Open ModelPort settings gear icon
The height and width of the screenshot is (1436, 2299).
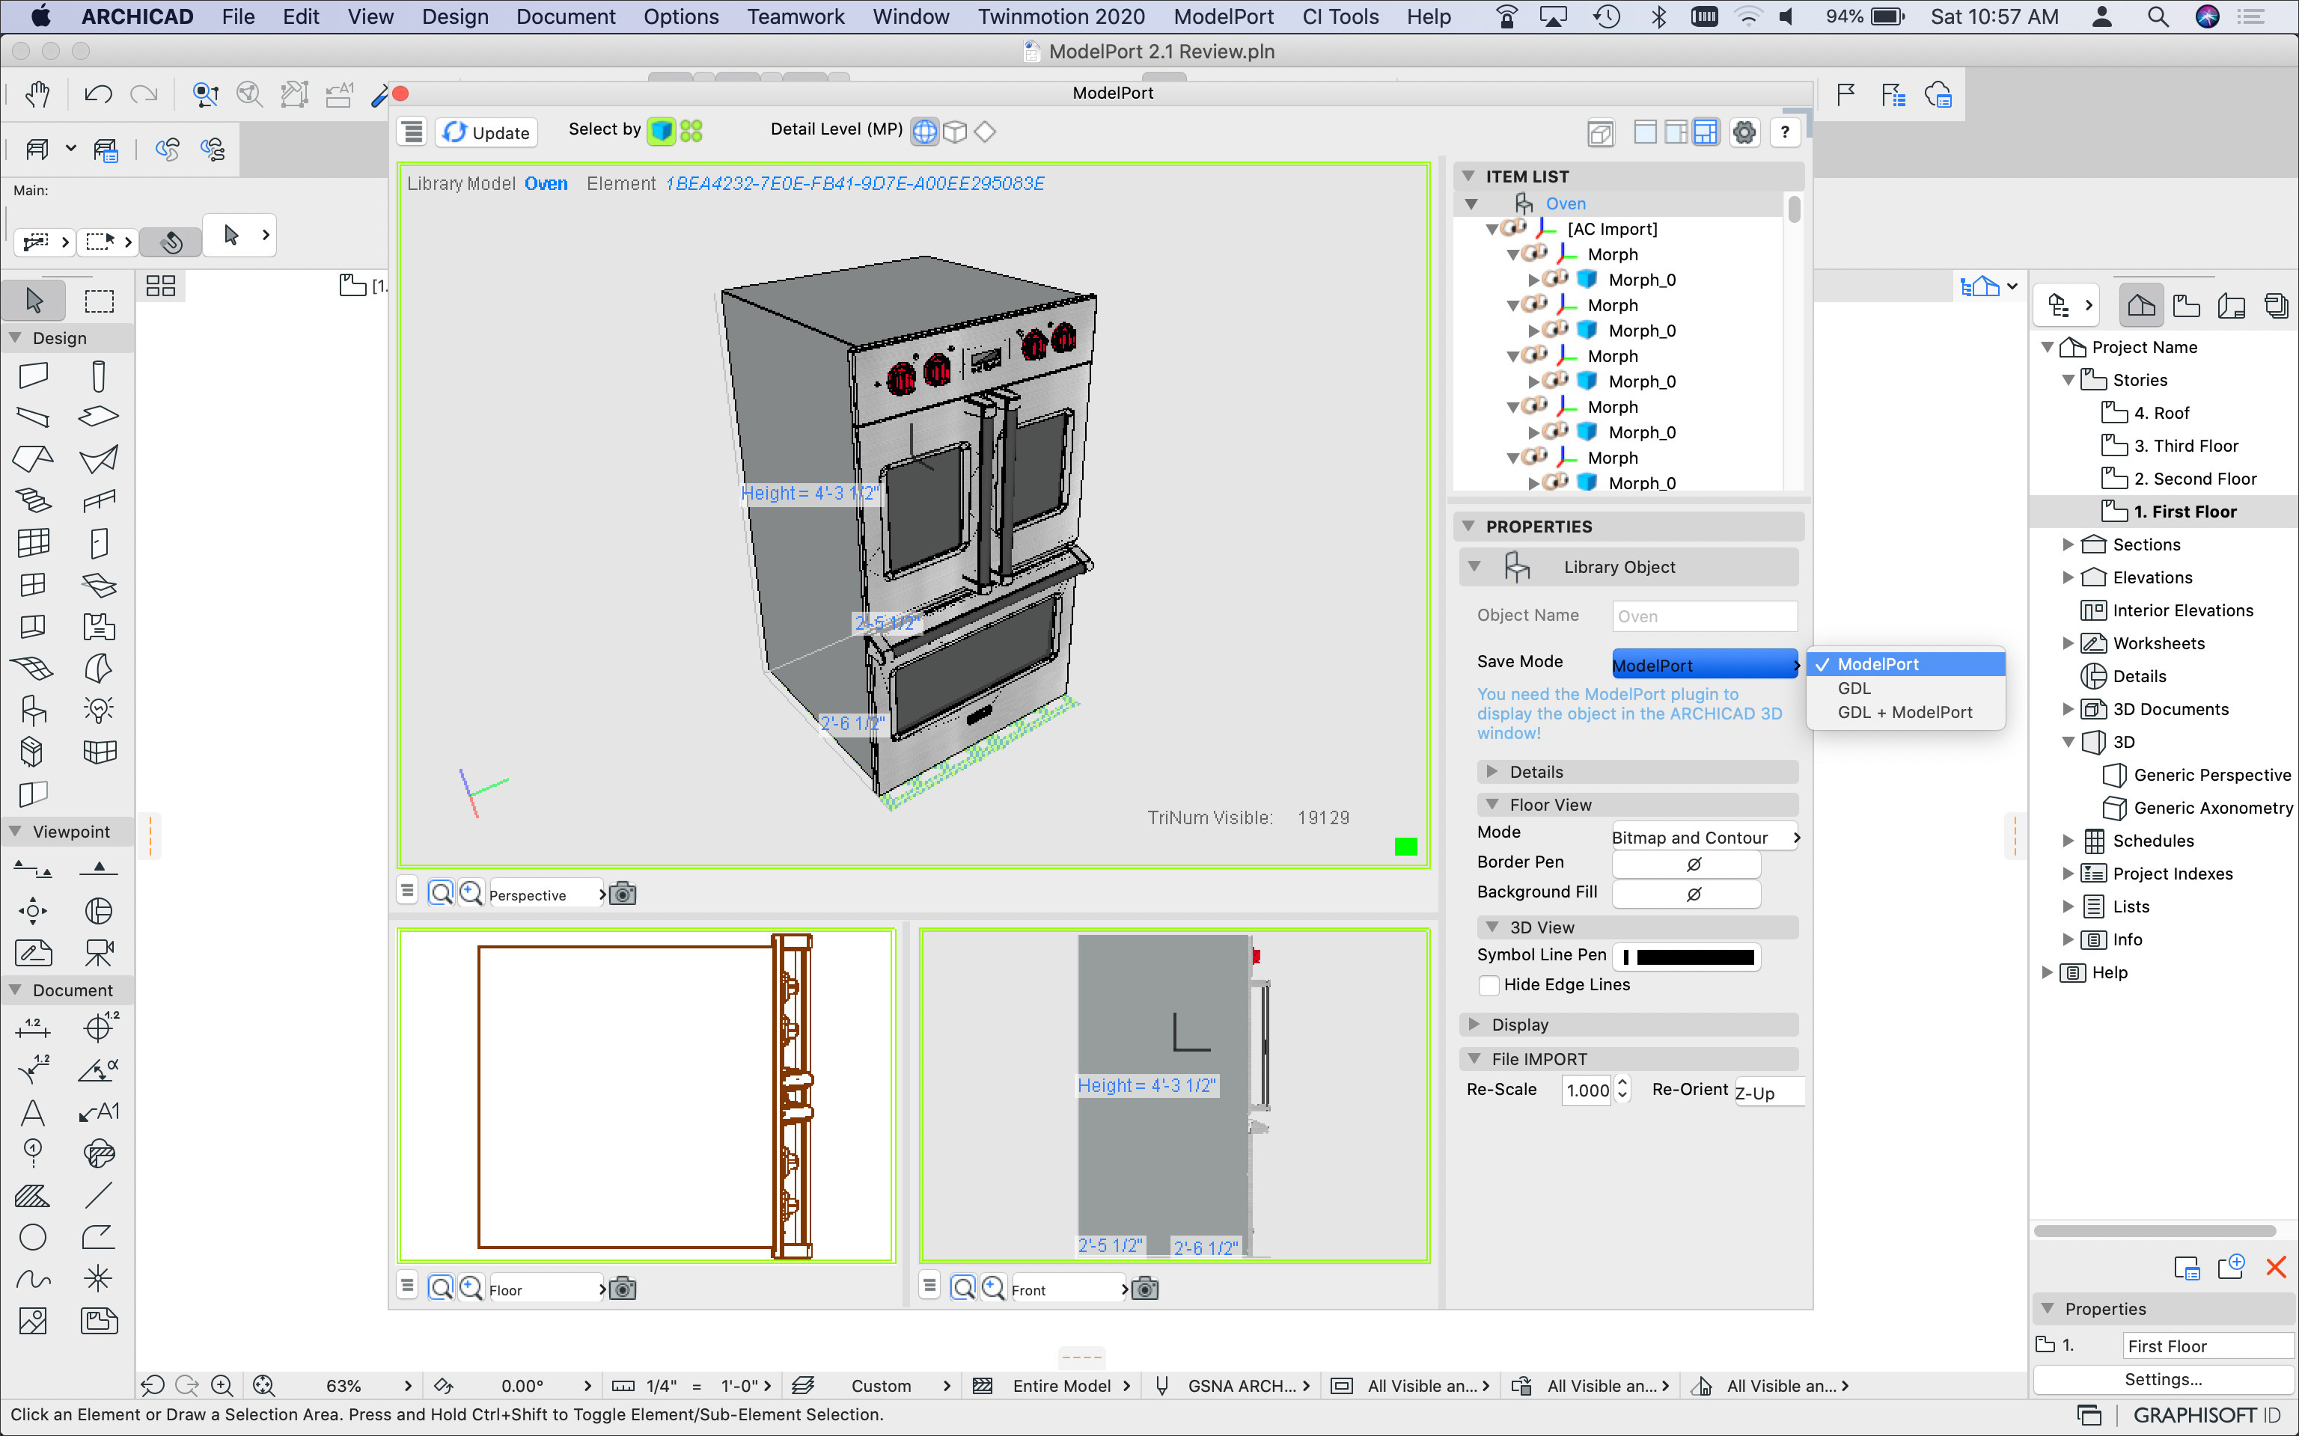1744,132
